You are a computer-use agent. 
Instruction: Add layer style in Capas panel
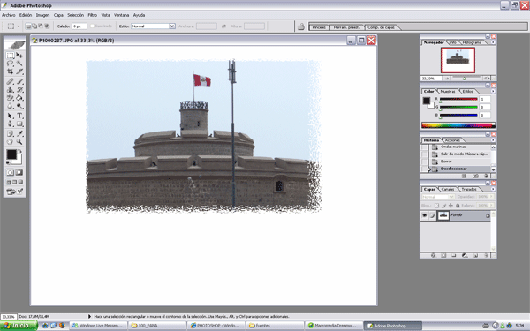434,255
